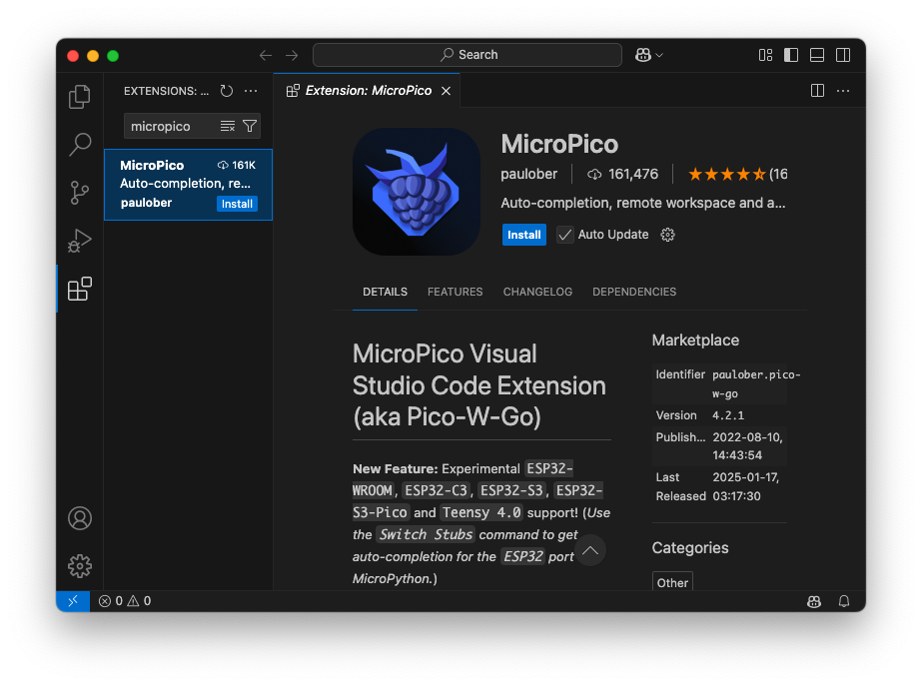Viewport: 922px width, 686px height.
Task: Switch to the DETAILS tab
Action: tap(385, 292)
